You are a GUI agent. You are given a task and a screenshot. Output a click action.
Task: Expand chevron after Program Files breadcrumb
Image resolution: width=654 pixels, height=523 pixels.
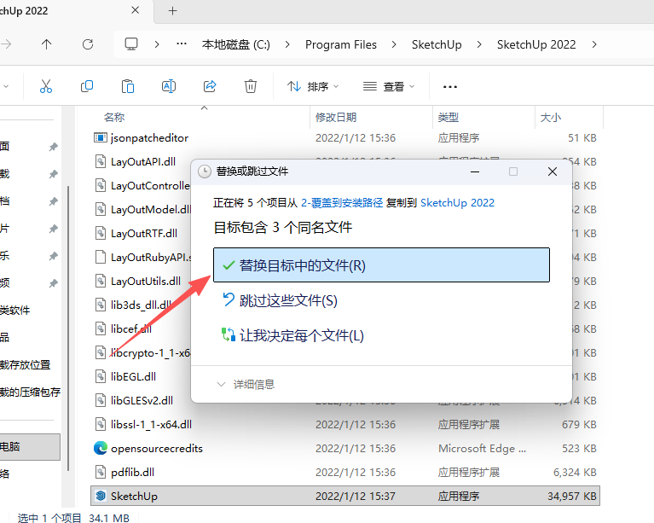coord(394,44)
